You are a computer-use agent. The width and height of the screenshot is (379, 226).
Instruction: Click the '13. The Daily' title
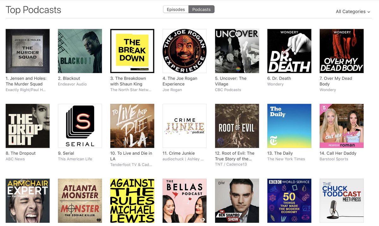tap(280, 153)
